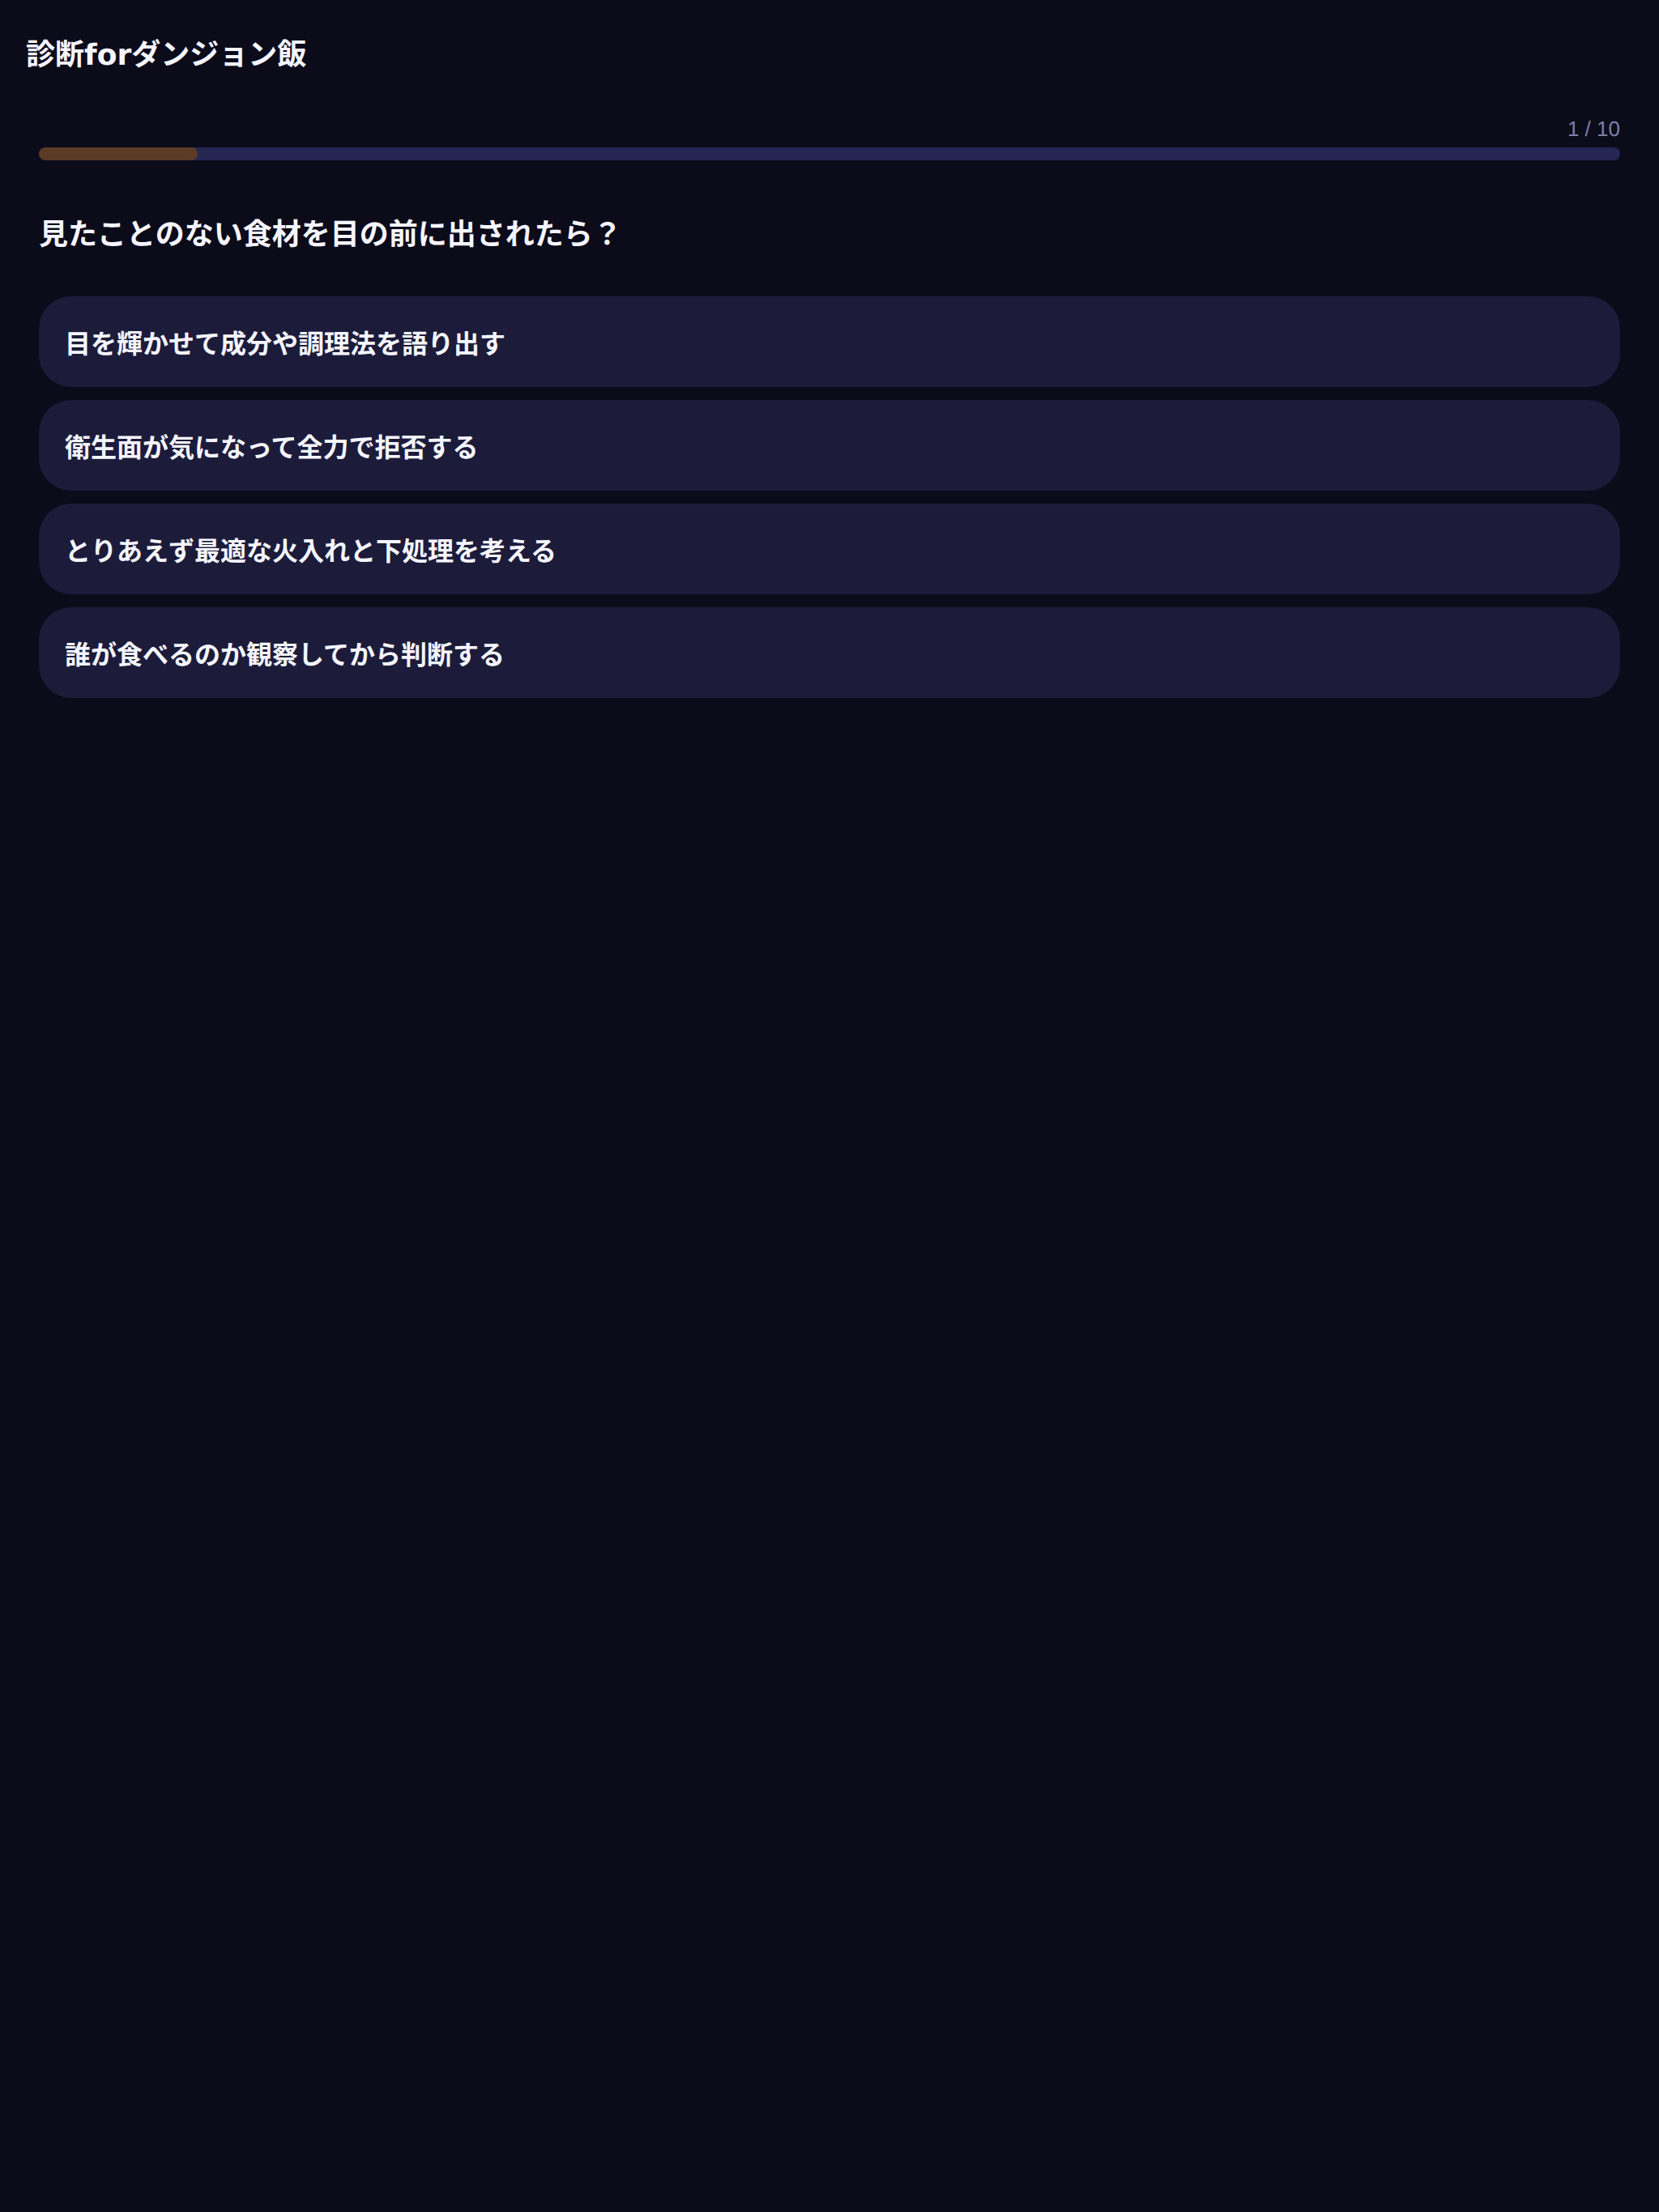Click the quiz progress indicator bar
The image size is (1659, 2212).
(x=829, y=154)
